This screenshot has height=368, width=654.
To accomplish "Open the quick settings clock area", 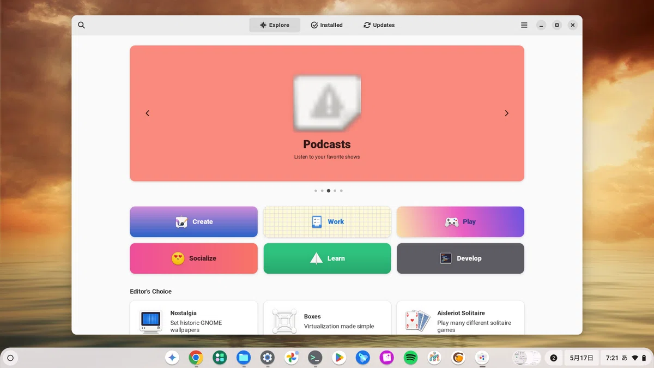I will pyautogui.click(x=625, y=358).
